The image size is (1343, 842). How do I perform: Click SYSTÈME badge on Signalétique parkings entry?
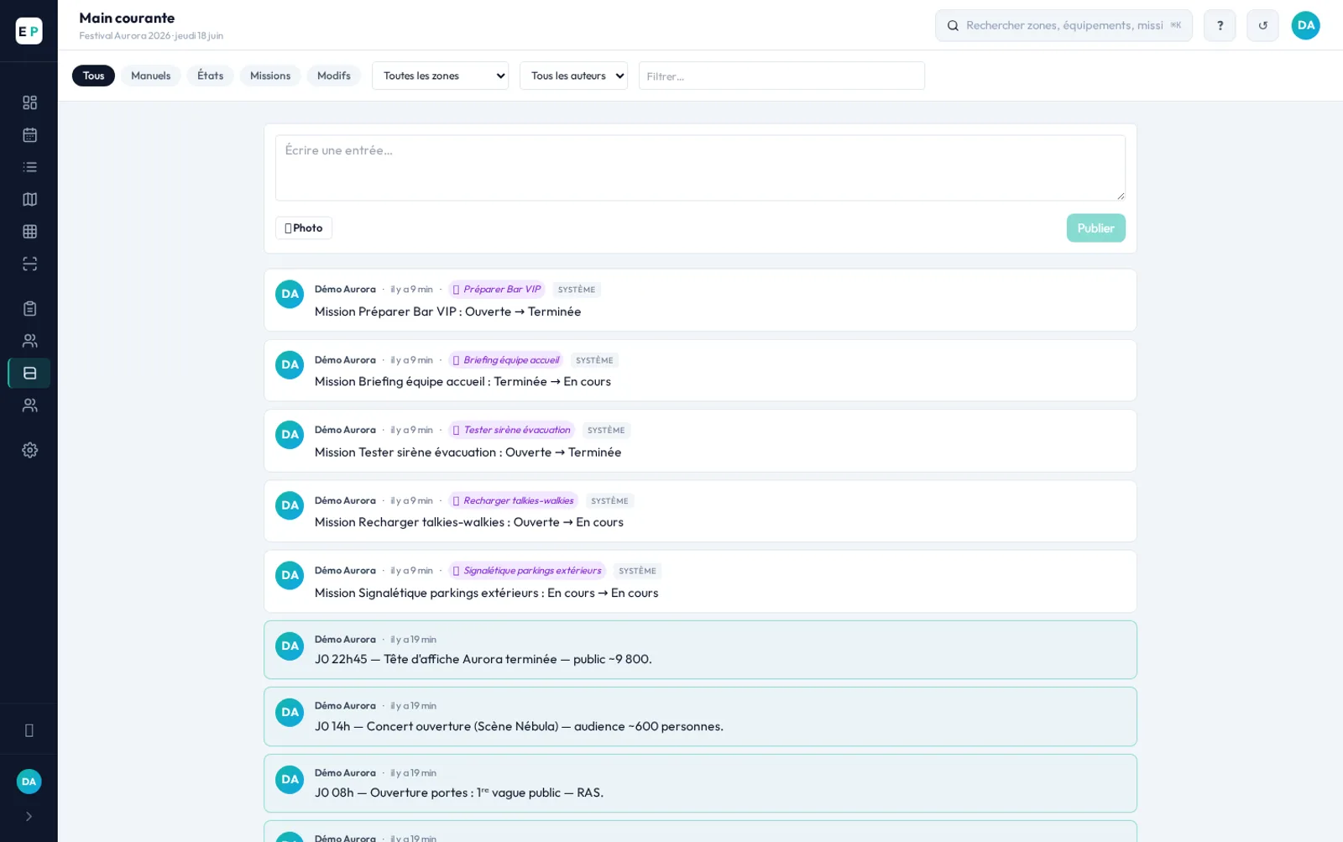click(x=637, y=571)
